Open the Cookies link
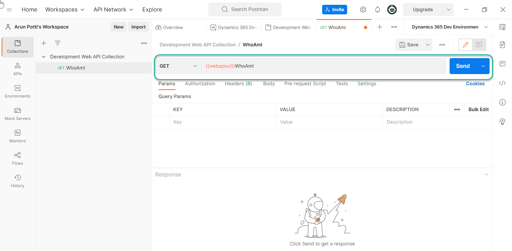The width and height of the screenshot is (512, 251). click(x=475, y=84)
